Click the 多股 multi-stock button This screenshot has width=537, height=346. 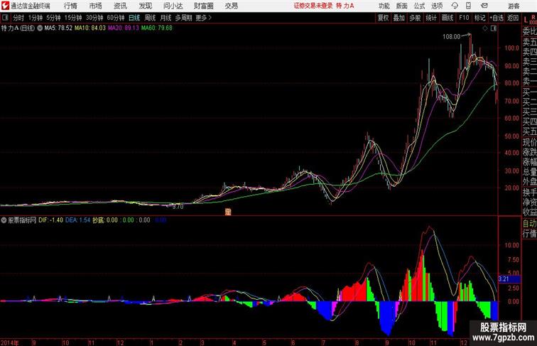(415, 18)
